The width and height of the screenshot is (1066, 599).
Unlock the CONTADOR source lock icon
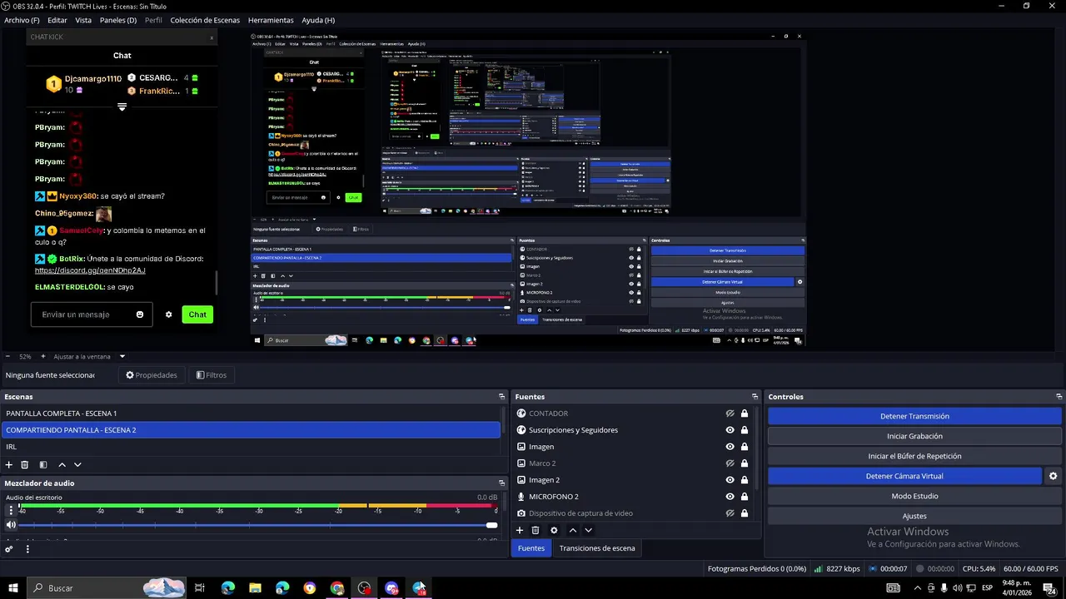[745, 413]
